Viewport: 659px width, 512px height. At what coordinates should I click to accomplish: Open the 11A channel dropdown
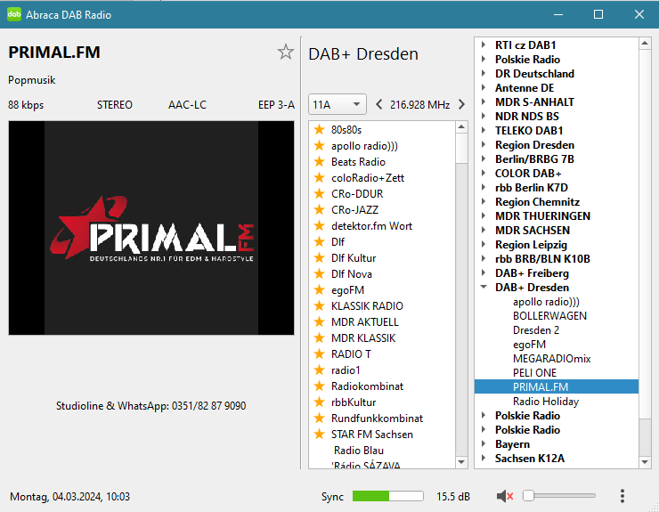[337, 105]
